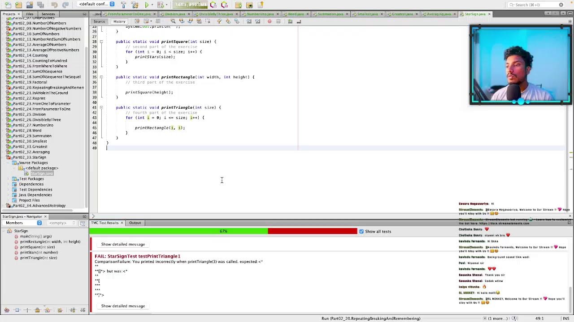Click the editor stop macro recording icon
The height and width of the screenshot is (322, 574).
coord(278,21)
